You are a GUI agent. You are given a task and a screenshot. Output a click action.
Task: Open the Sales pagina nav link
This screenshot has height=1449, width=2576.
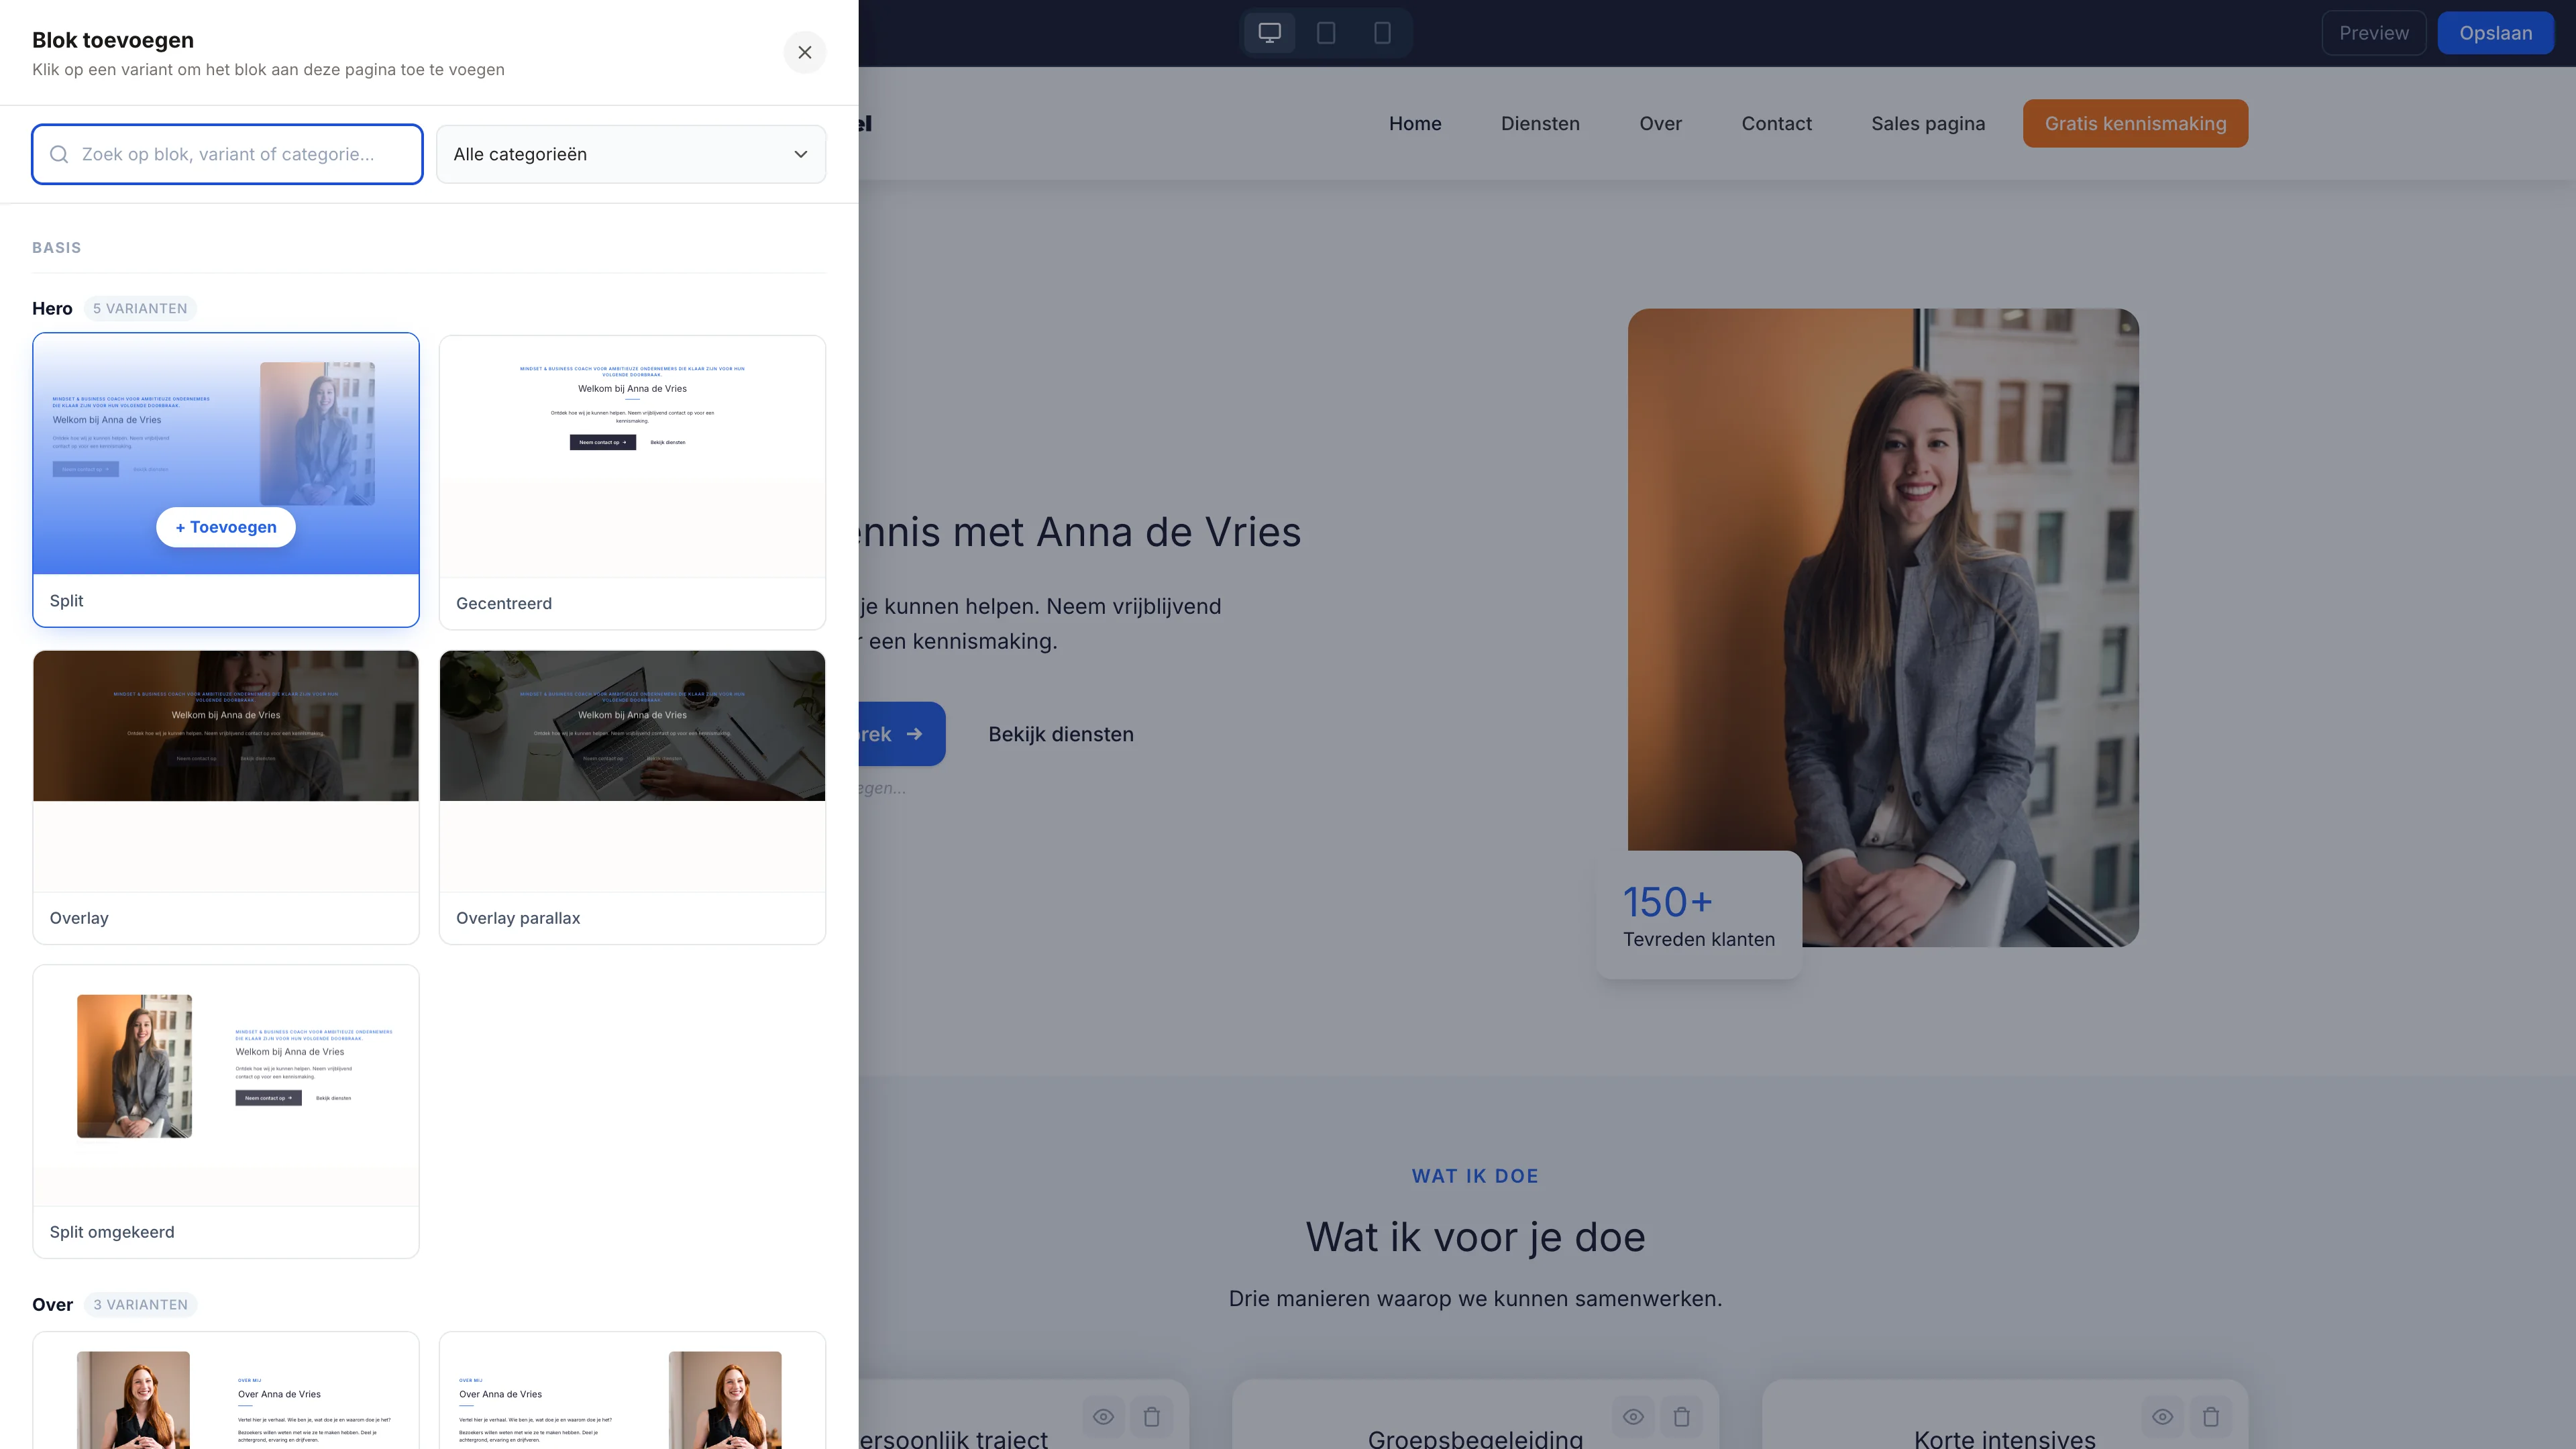click(x=1928, y=123)
